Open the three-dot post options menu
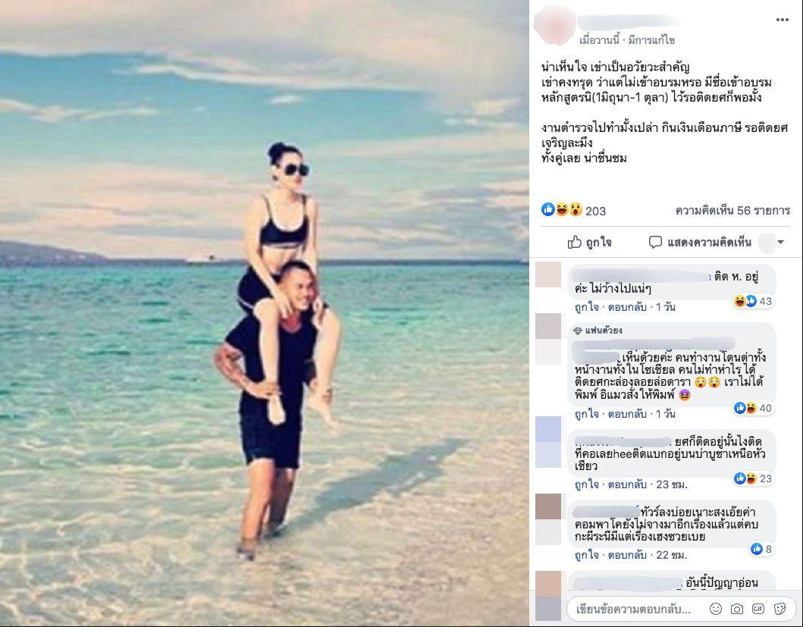Viewport: 803px width, 627px height. pyautogui.click(x=782, y=20)
